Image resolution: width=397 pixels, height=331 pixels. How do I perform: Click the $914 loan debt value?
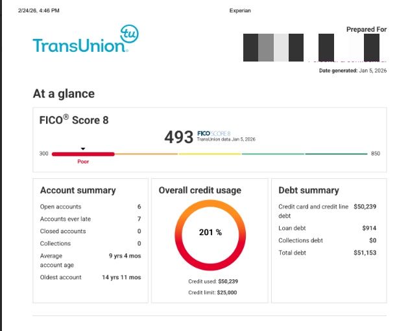[x=369, y=228]
